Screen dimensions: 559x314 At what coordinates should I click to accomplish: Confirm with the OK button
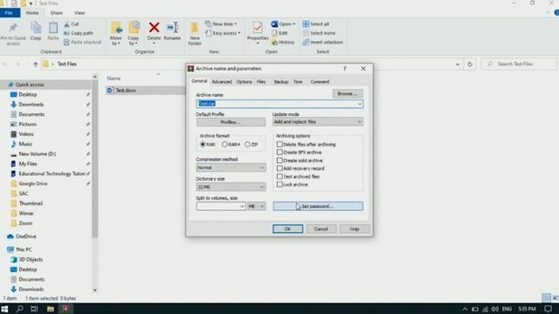pyautogui.click(x=287, y=229)
